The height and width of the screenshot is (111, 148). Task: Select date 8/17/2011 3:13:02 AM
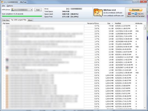click(x=123, y=70)
